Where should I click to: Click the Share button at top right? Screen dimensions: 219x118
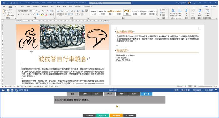(x=213, y=7)
